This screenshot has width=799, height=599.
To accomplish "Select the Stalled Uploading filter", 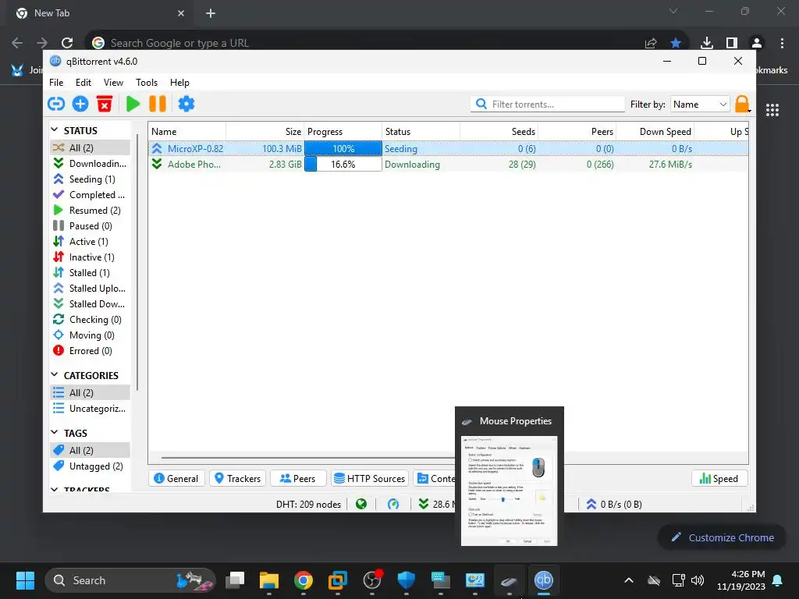I will pos(91,289).
